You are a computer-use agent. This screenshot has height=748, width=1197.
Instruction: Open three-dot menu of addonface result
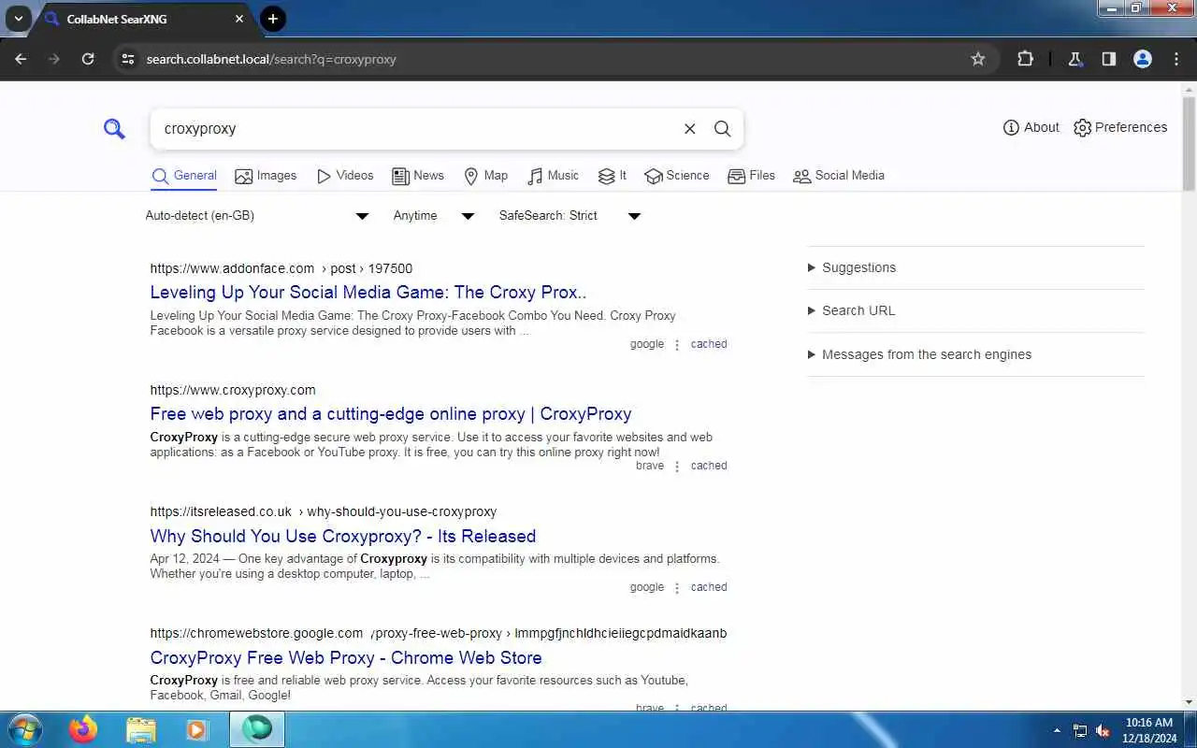(677, 345)
